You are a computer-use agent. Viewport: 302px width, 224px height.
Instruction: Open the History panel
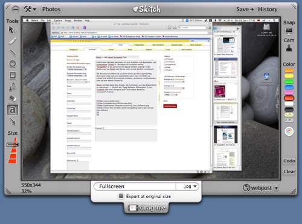(x=268, y=9)
